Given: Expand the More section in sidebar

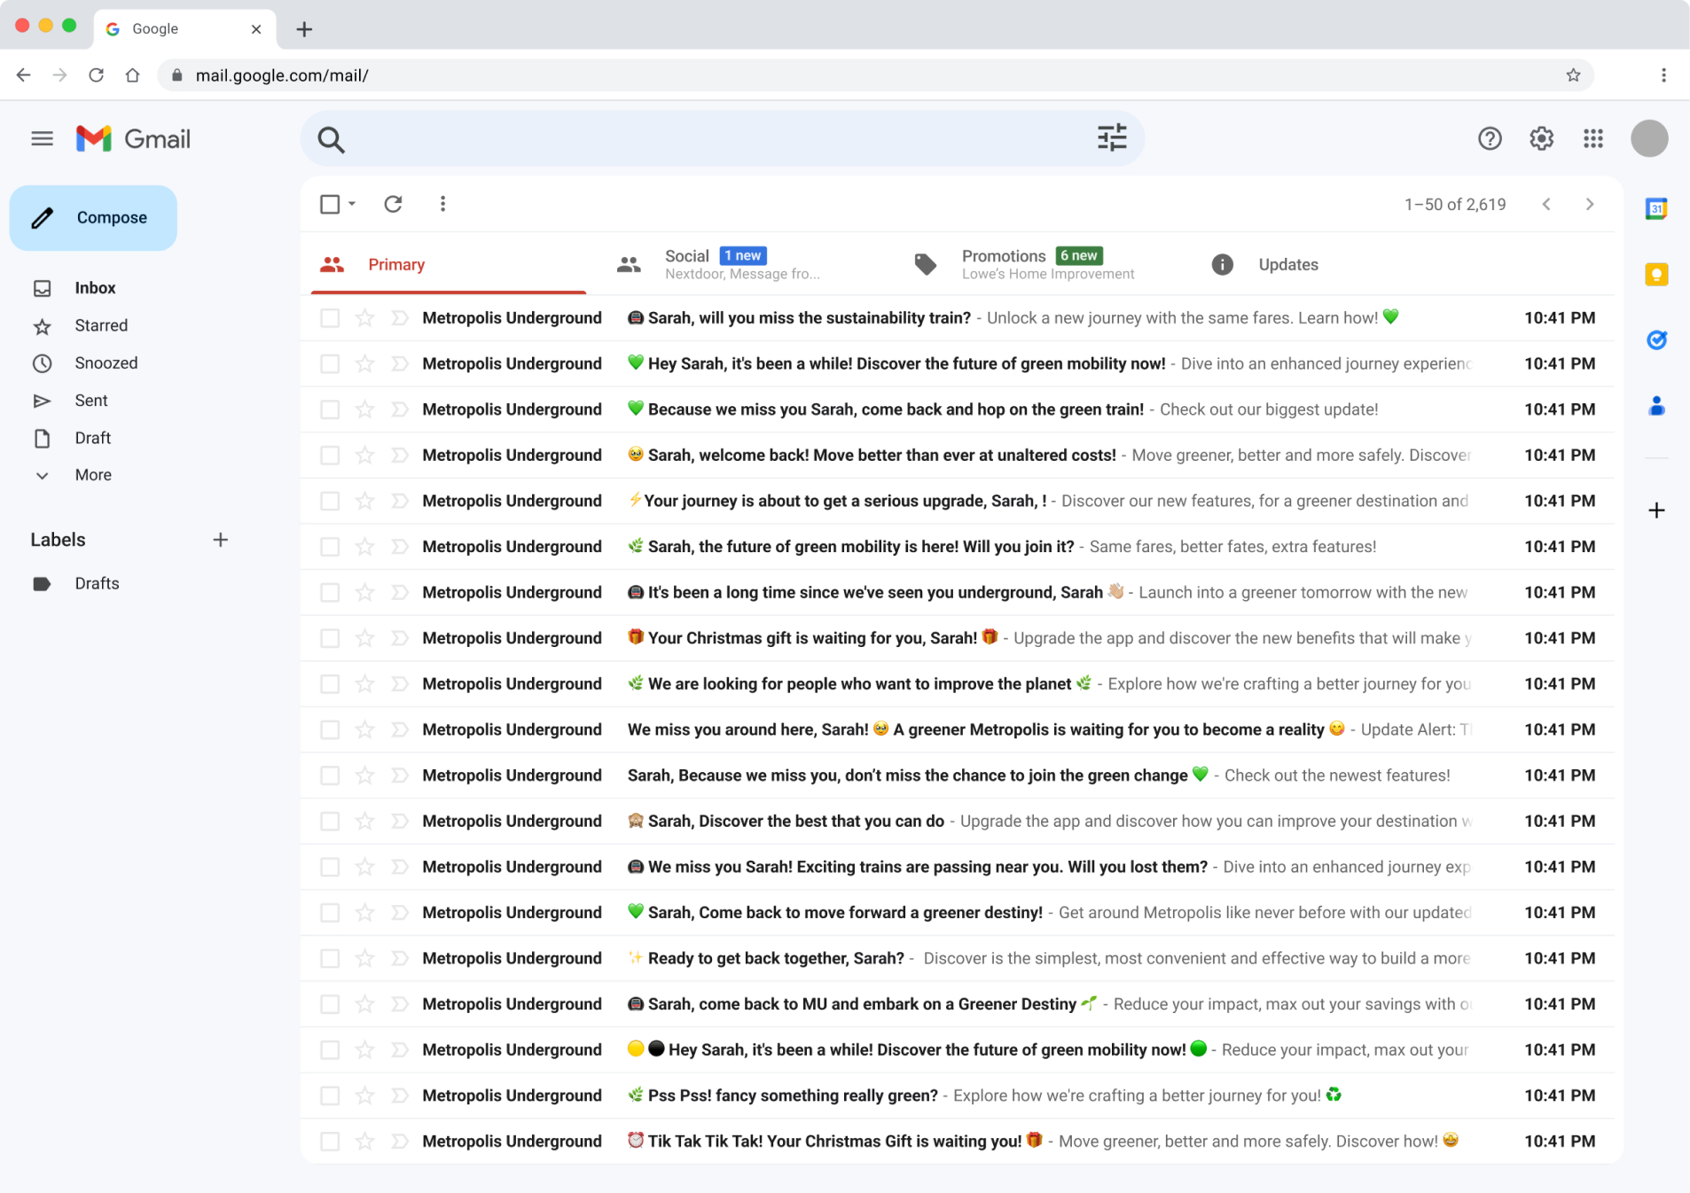Looking at the screenshot, I should (93, 475).
